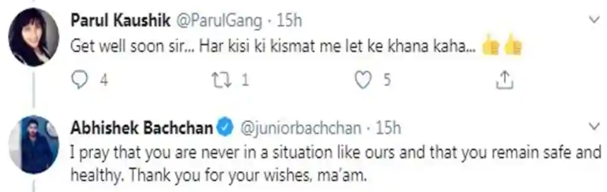The image size is (607, 192).
Task: Open Abhishek Bachchan's profile via his name
Action: tap(142, 129)
